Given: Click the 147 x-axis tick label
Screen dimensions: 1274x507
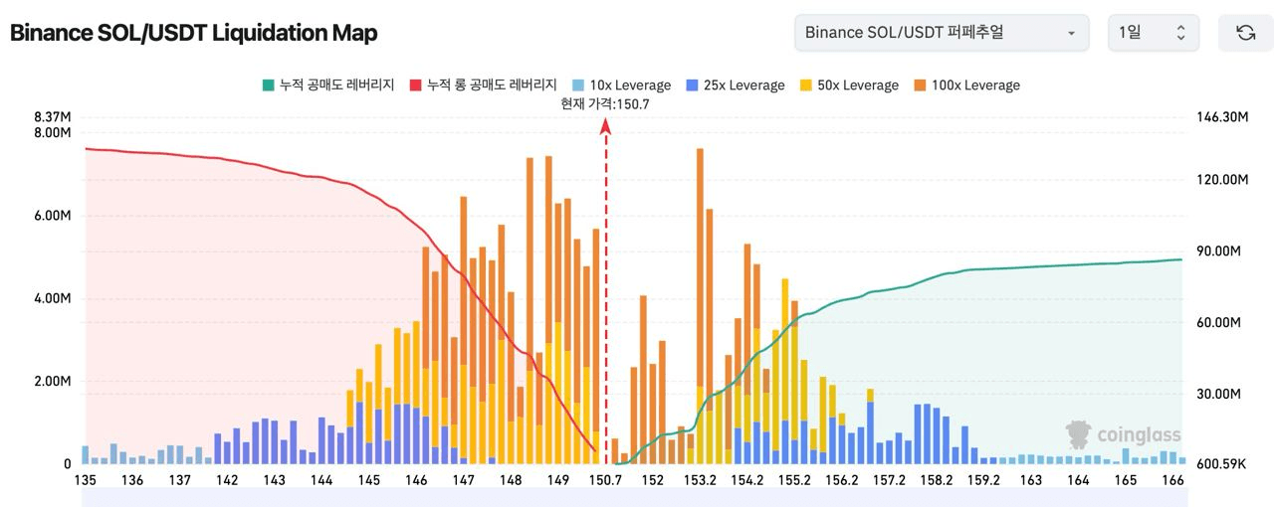Looking at the screenshot, I should click(463, 480).
